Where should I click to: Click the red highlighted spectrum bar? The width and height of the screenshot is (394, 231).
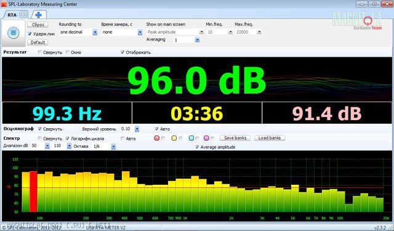(x=33, y=192)
